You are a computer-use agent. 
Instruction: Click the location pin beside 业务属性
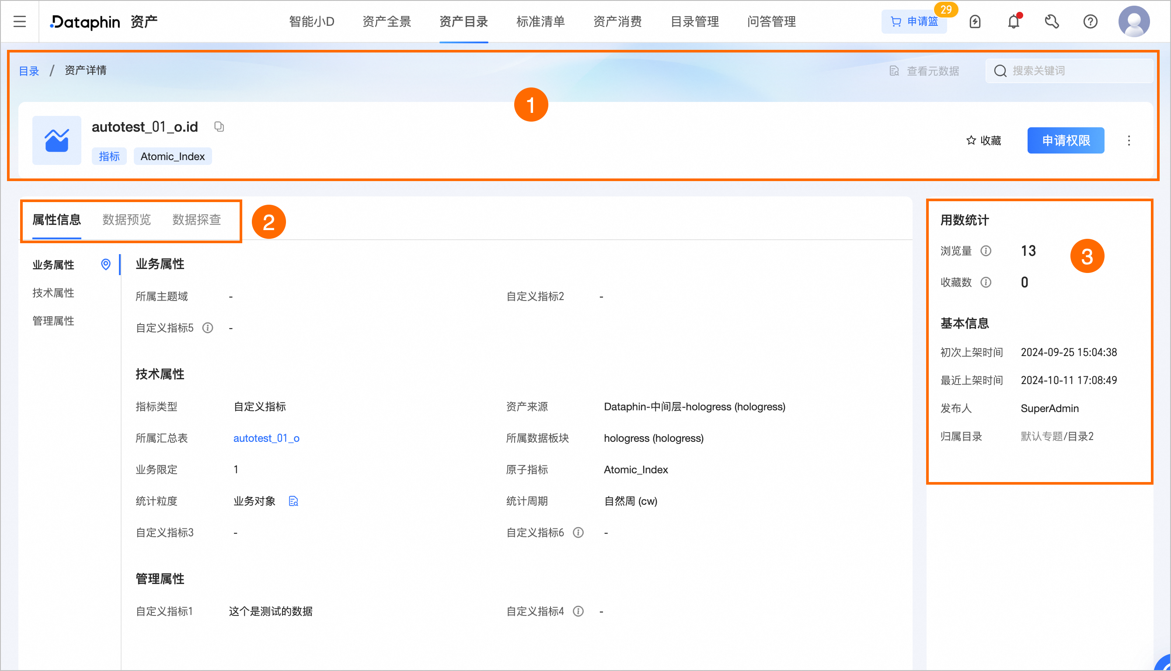(105, 264)
